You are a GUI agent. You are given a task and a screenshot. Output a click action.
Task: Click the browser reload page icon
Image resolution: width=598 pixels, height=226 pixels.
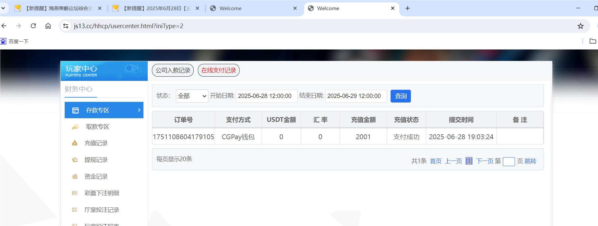pos(33,26)
